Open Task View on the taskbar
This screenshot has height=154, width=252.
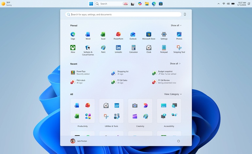(x=133, y=4)
